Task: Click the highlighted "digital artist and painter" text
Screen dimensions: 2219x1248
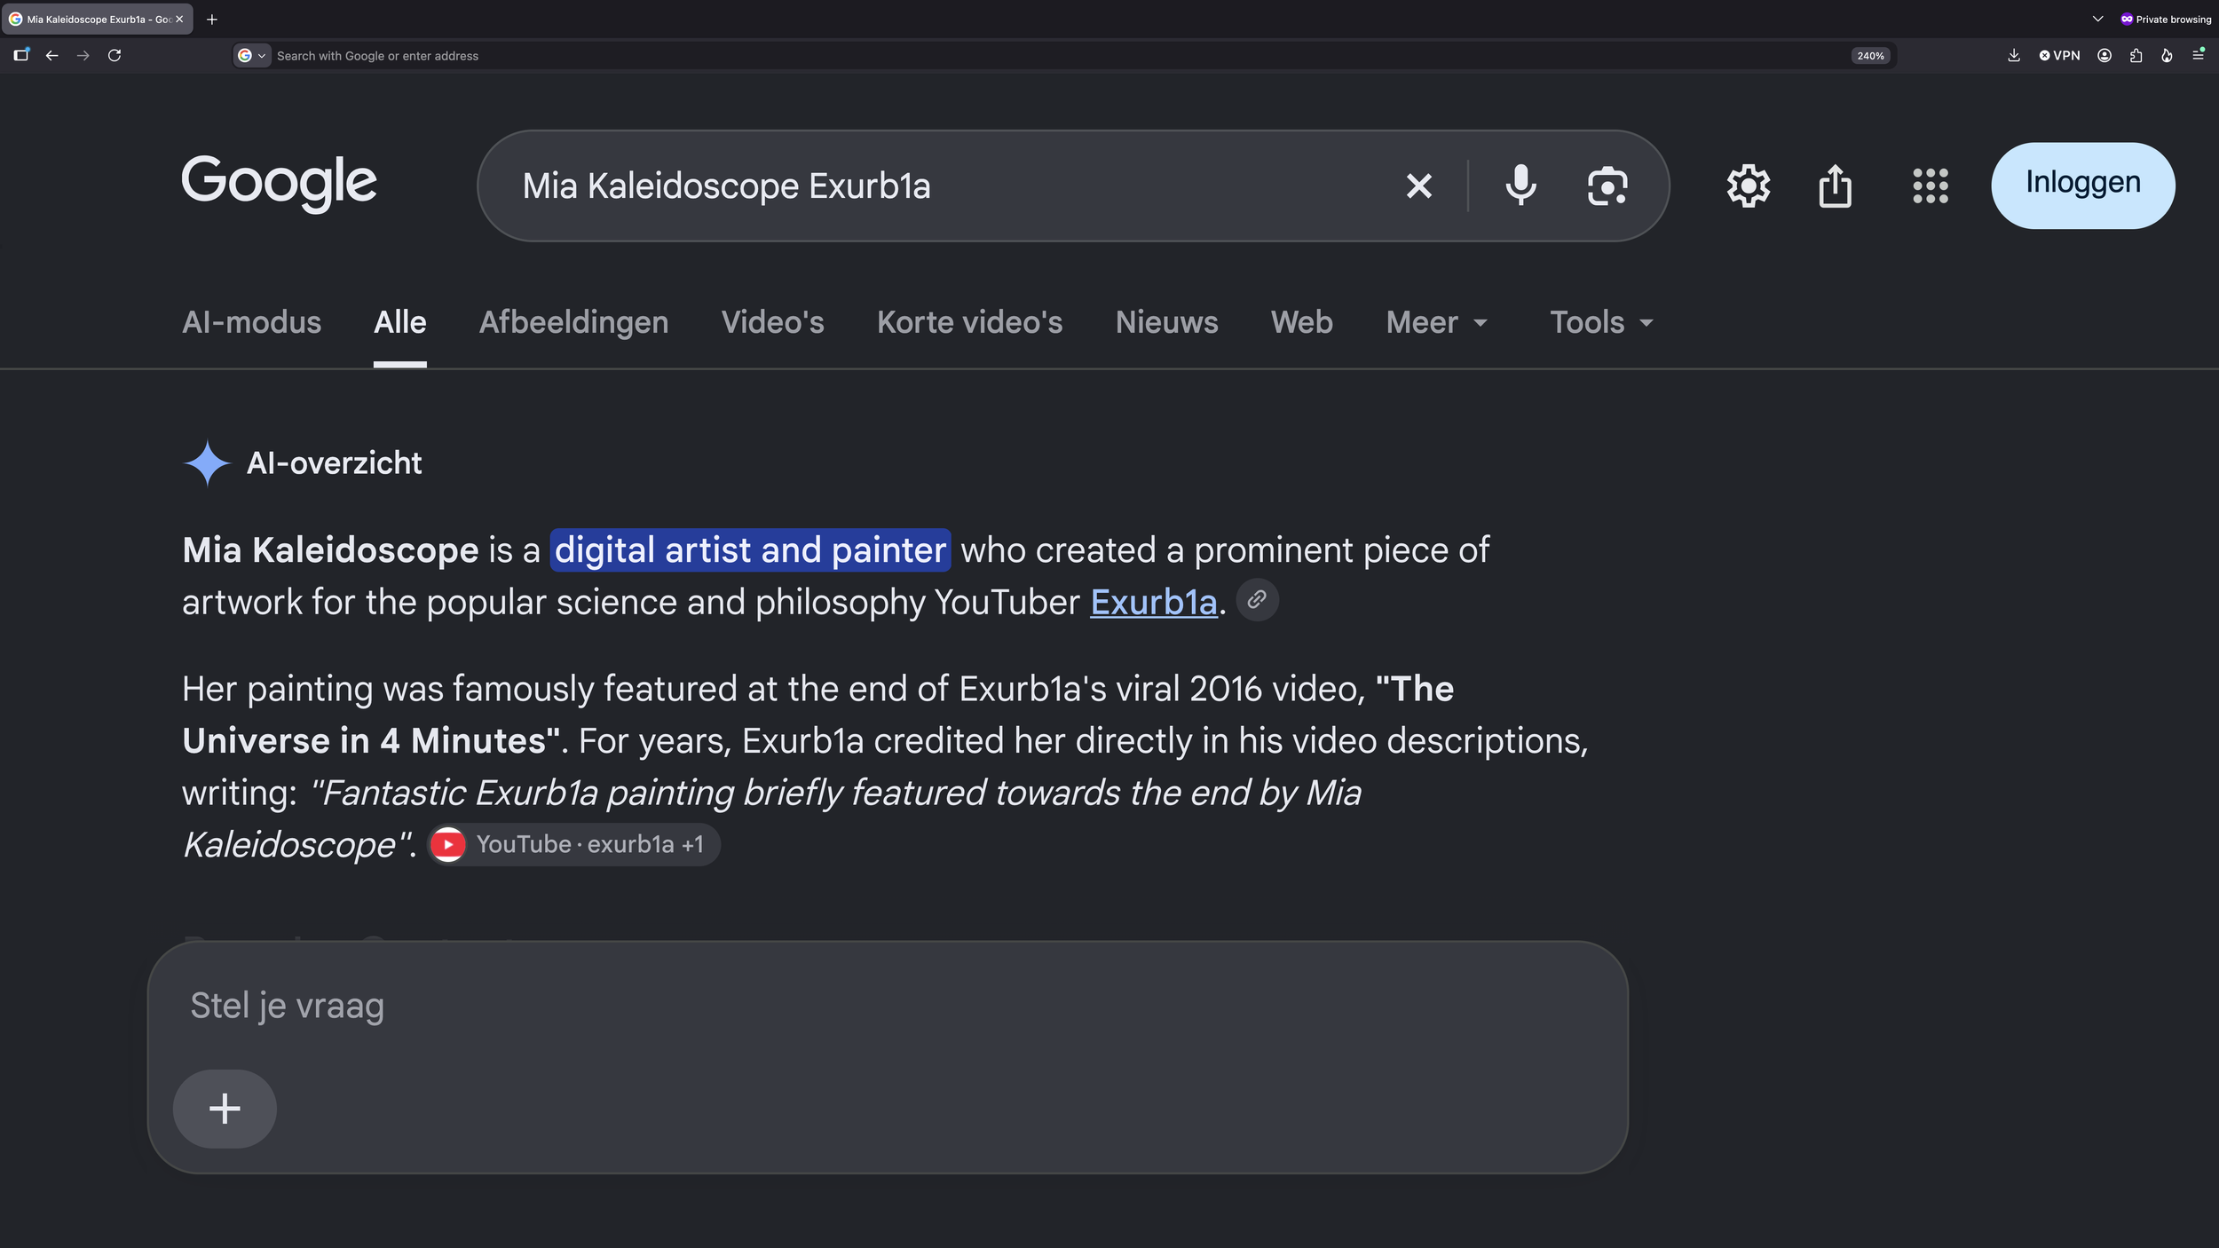Action: [750, 549]
